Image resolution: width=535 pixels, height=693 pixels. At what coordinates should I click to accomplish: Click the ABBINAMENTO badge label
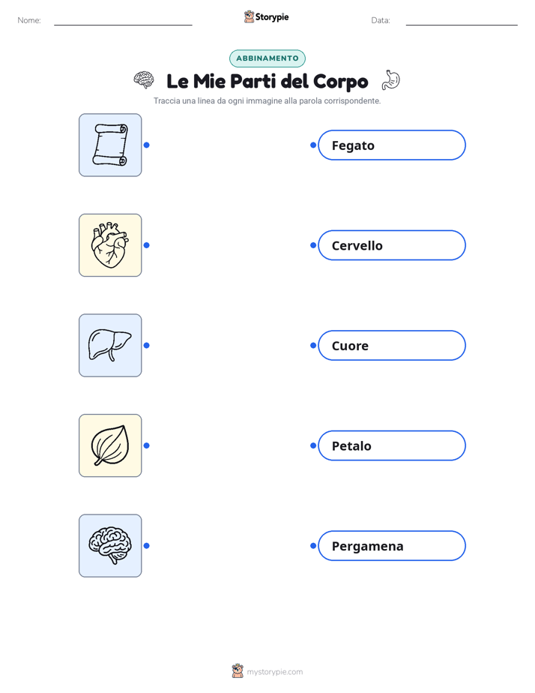(x=267, y=58)
